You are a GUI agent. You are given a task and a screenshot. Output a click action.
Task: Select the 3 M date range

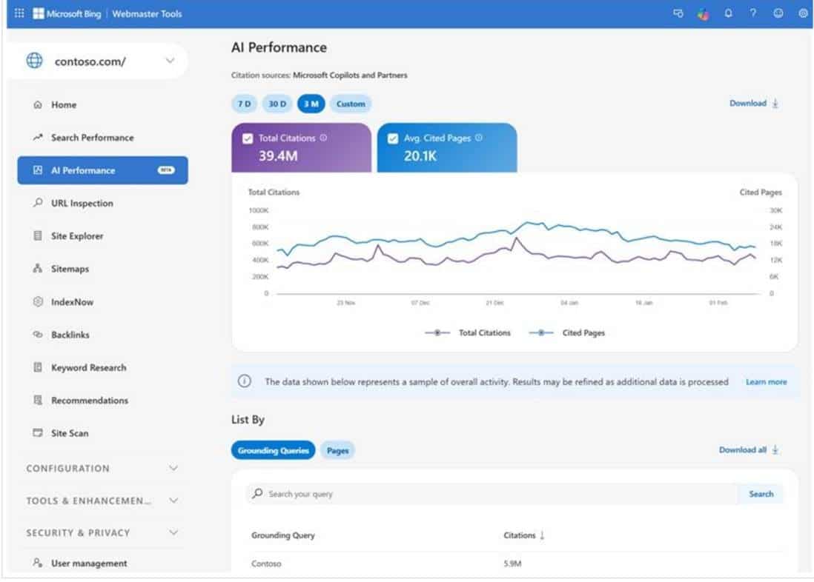pos(311,104)
